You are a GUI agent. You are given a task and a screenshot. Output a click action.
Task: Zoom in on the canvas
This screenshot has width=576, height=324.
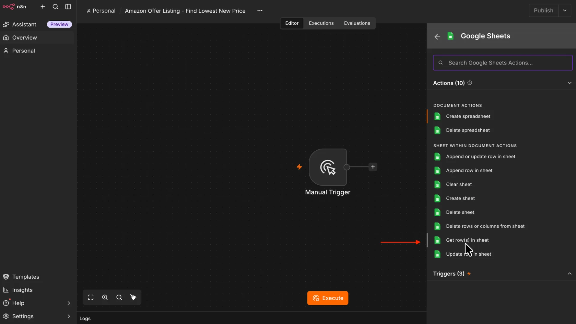click(105, 297)
